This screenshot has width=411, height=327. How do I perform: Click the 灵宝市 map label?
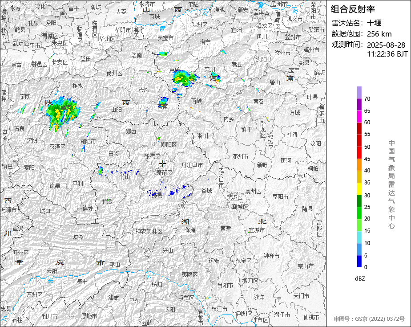[x=165, y=38]
